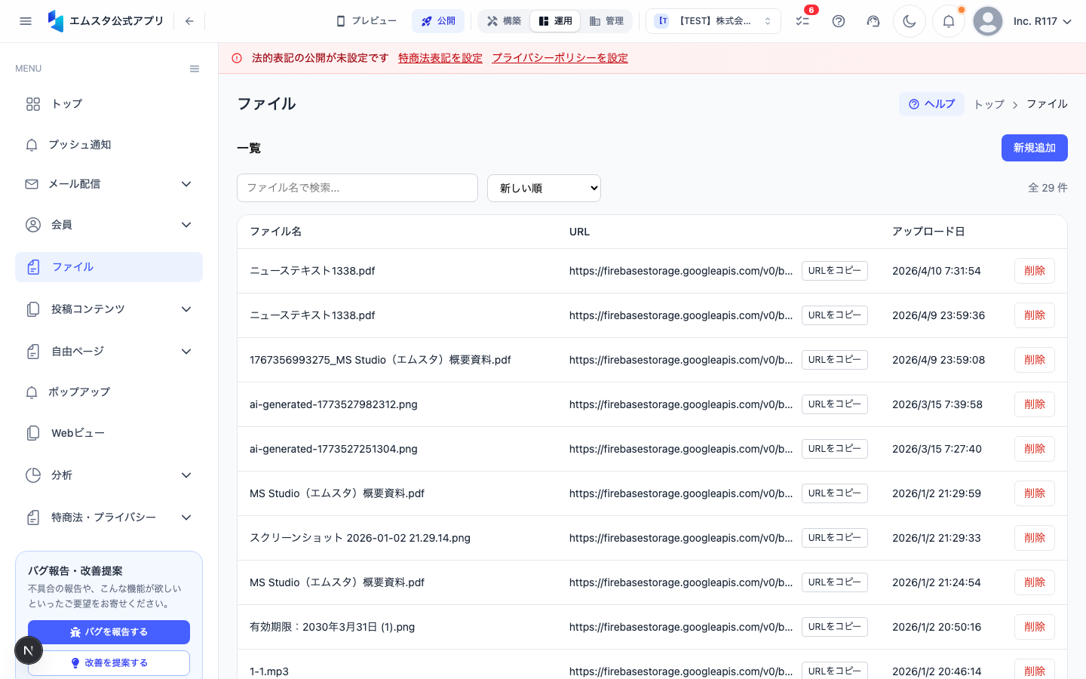Collapse sidebar using MENU lines icon

195,69
